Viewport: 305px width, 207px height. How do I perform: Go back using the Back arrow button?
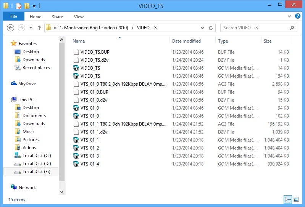click(11, 28)
